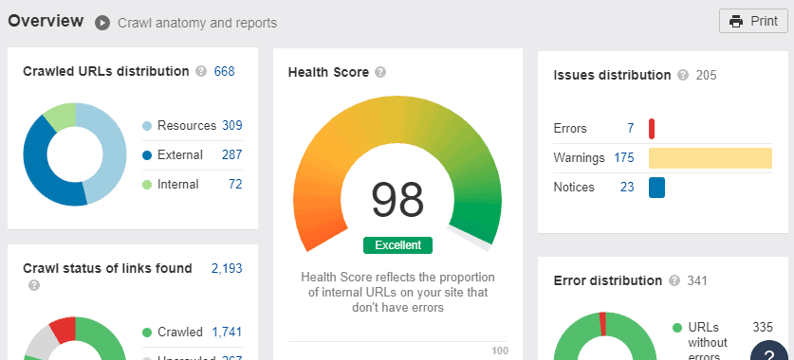Click the Internal legend label
The image size is (794, 360).
(178, 184)
